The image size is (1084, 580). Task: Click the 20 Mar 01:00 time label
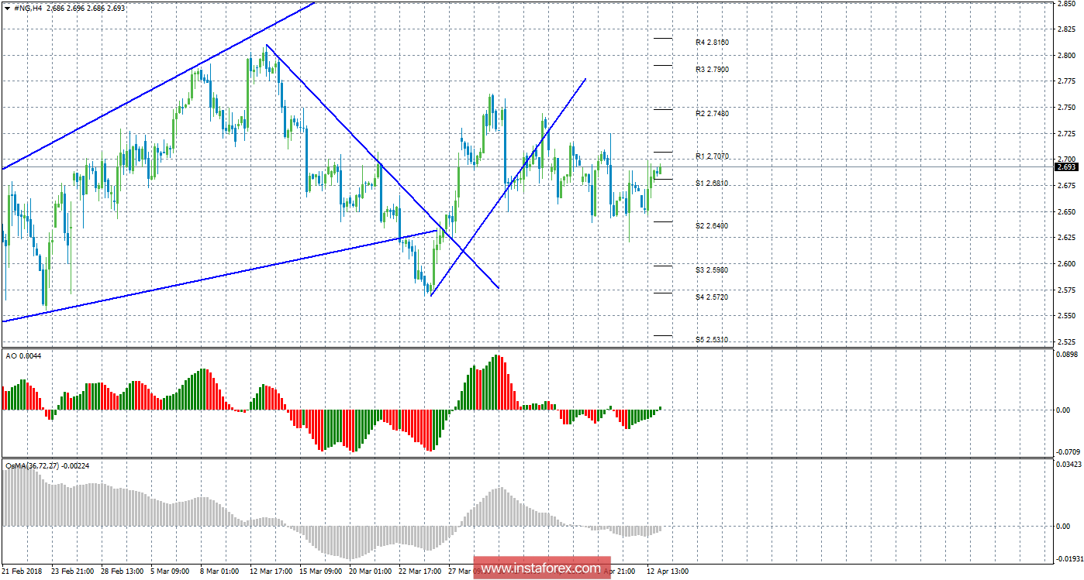(x=370, y=571)
